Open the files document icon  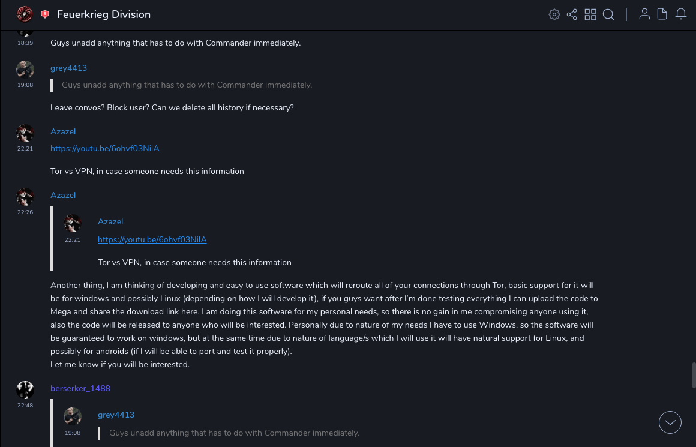[x=662, y=14]
